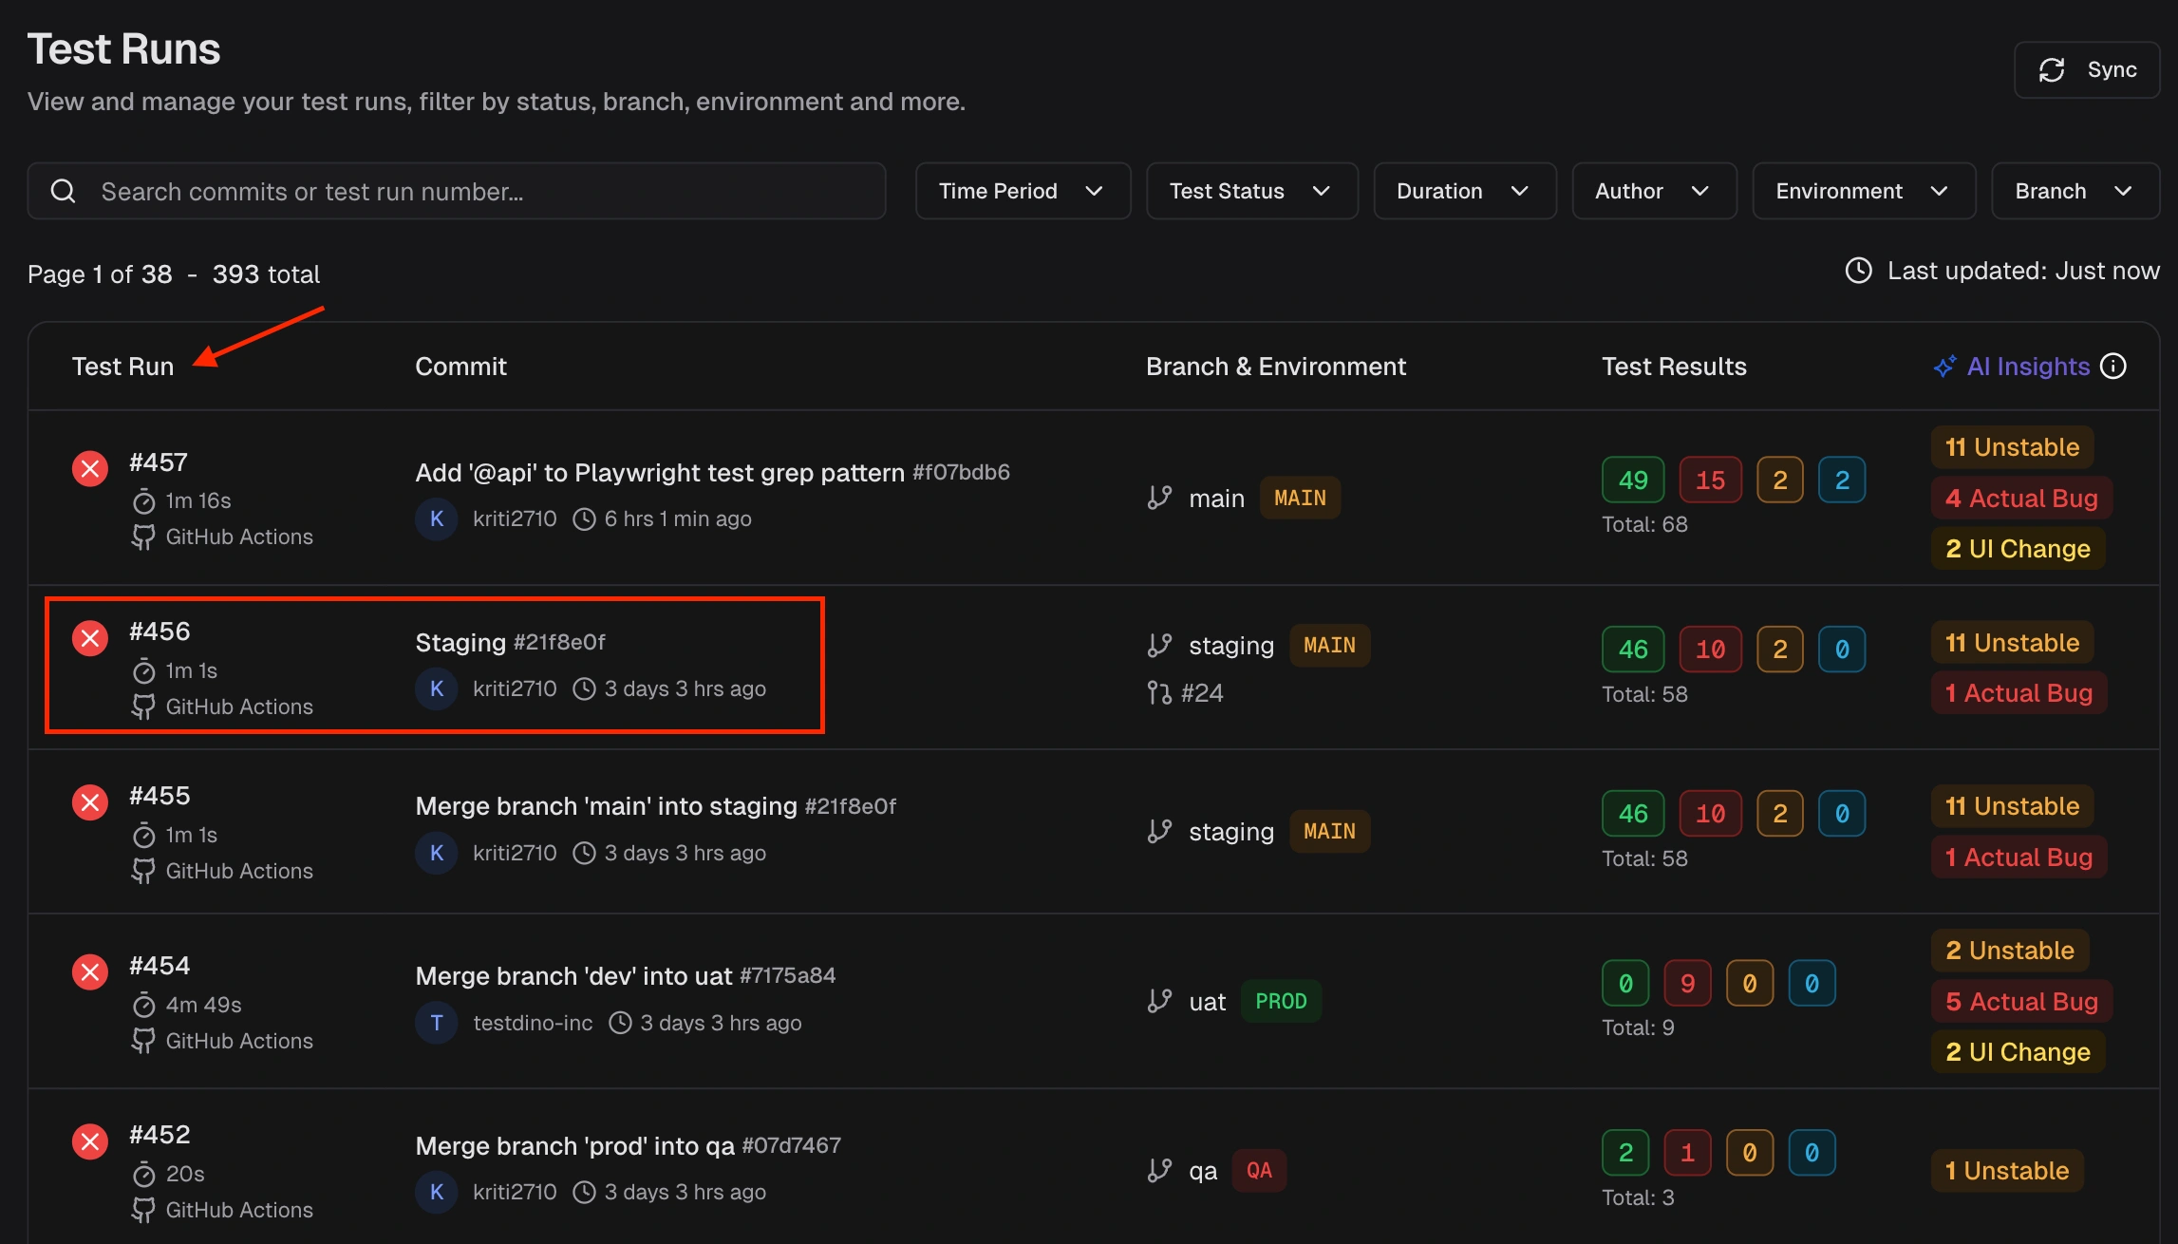
Task: Click the '4 Actual Bug' tag on #457
Action: point(2021,499)
